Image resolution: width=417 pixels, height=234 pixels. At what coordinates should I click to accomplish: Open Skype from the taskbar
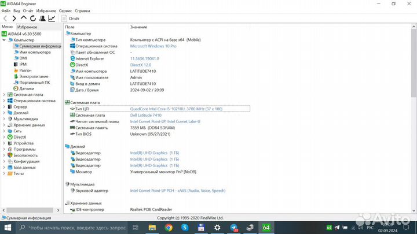coord(185,228)
